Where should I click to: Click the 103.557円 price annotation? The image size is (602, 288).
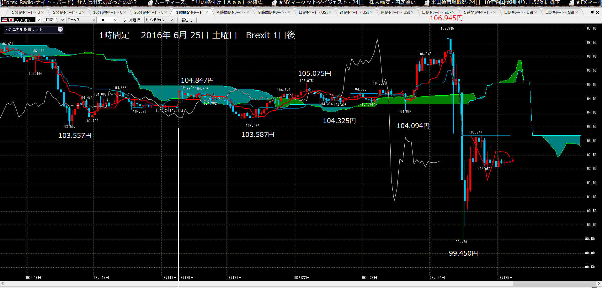[x=75, y=135]
